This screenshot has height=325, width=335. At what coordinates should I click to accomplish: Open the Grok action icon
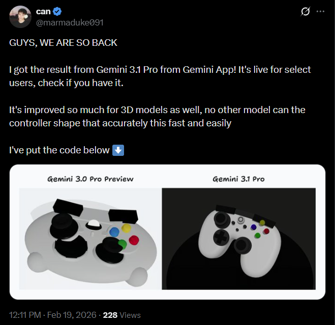[306, 11]
